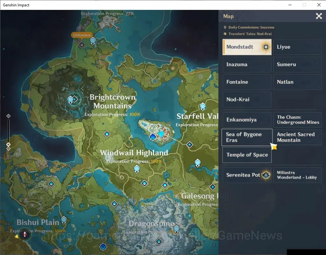The height and width of the screenshot is (255, 326).
Task: Click the Bishui Plain map label
Action: (38, 222)
